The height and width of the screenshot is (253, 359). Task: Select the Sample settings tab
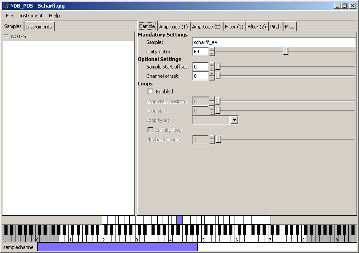[x=147, y=26]
